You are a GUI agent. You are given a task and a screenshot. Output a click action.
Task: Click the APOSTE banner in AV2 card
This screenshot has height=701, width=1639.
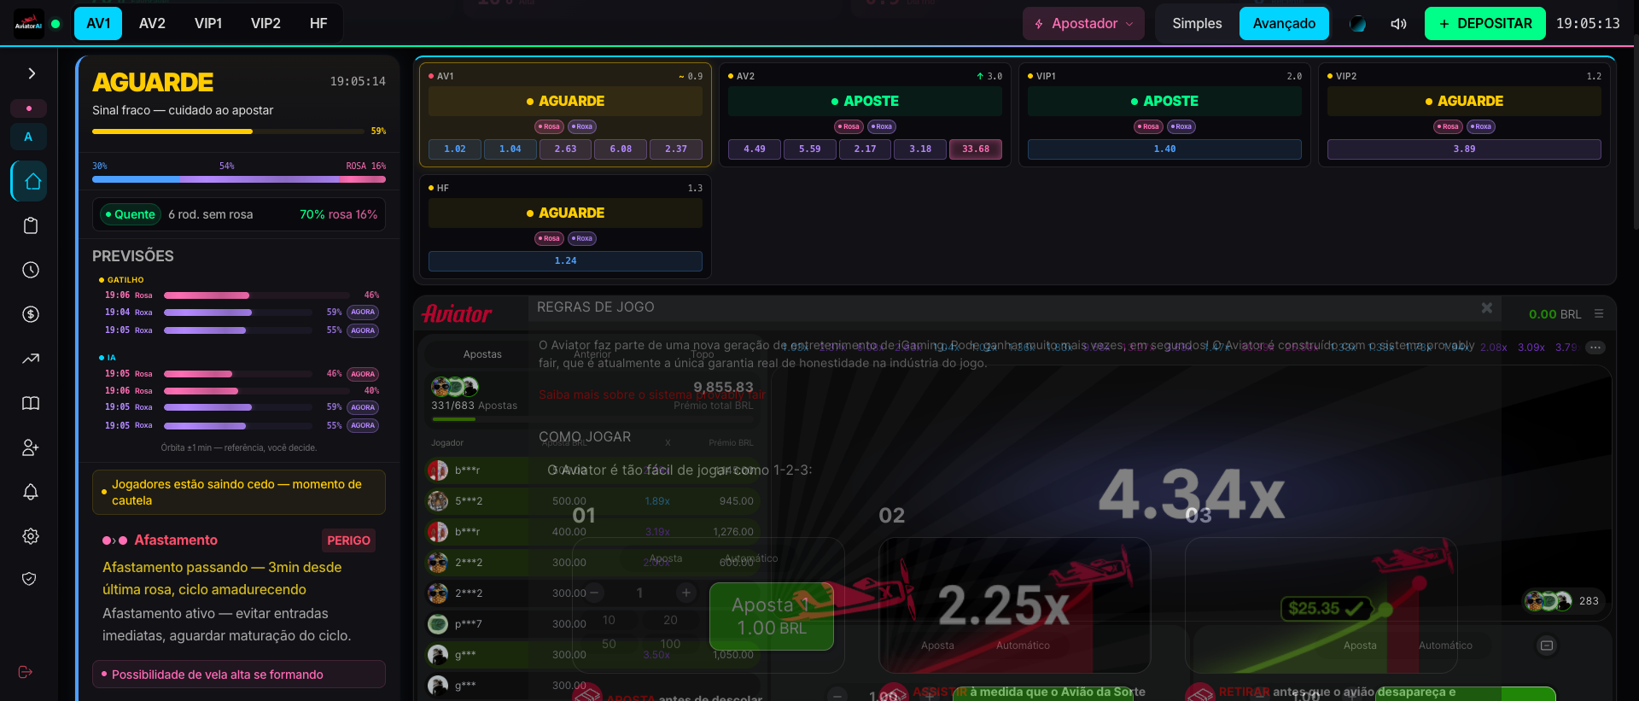865,101
